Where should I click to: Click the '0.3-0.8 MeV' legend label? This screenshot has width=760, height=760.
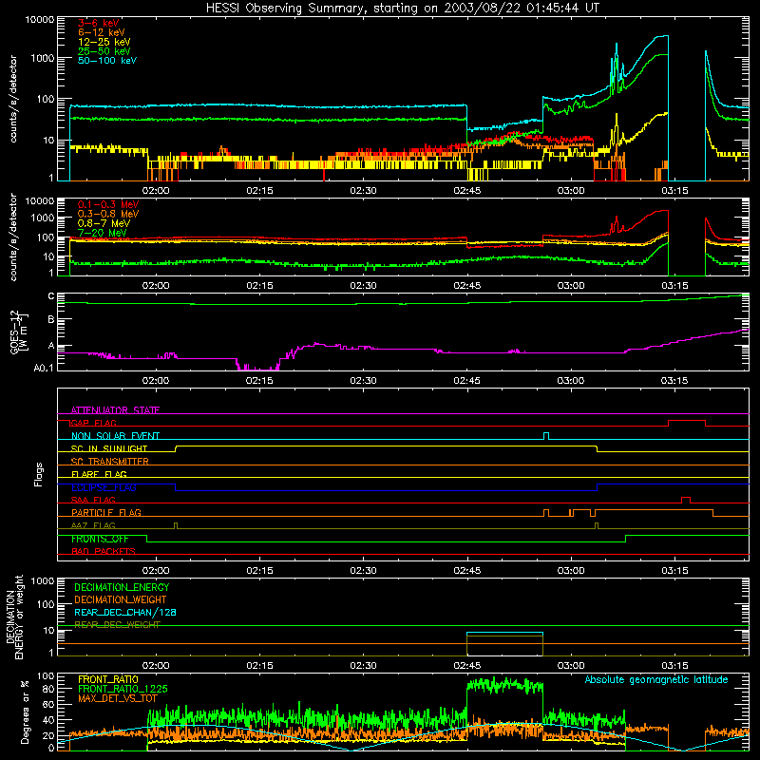click(x=108, y=214)
